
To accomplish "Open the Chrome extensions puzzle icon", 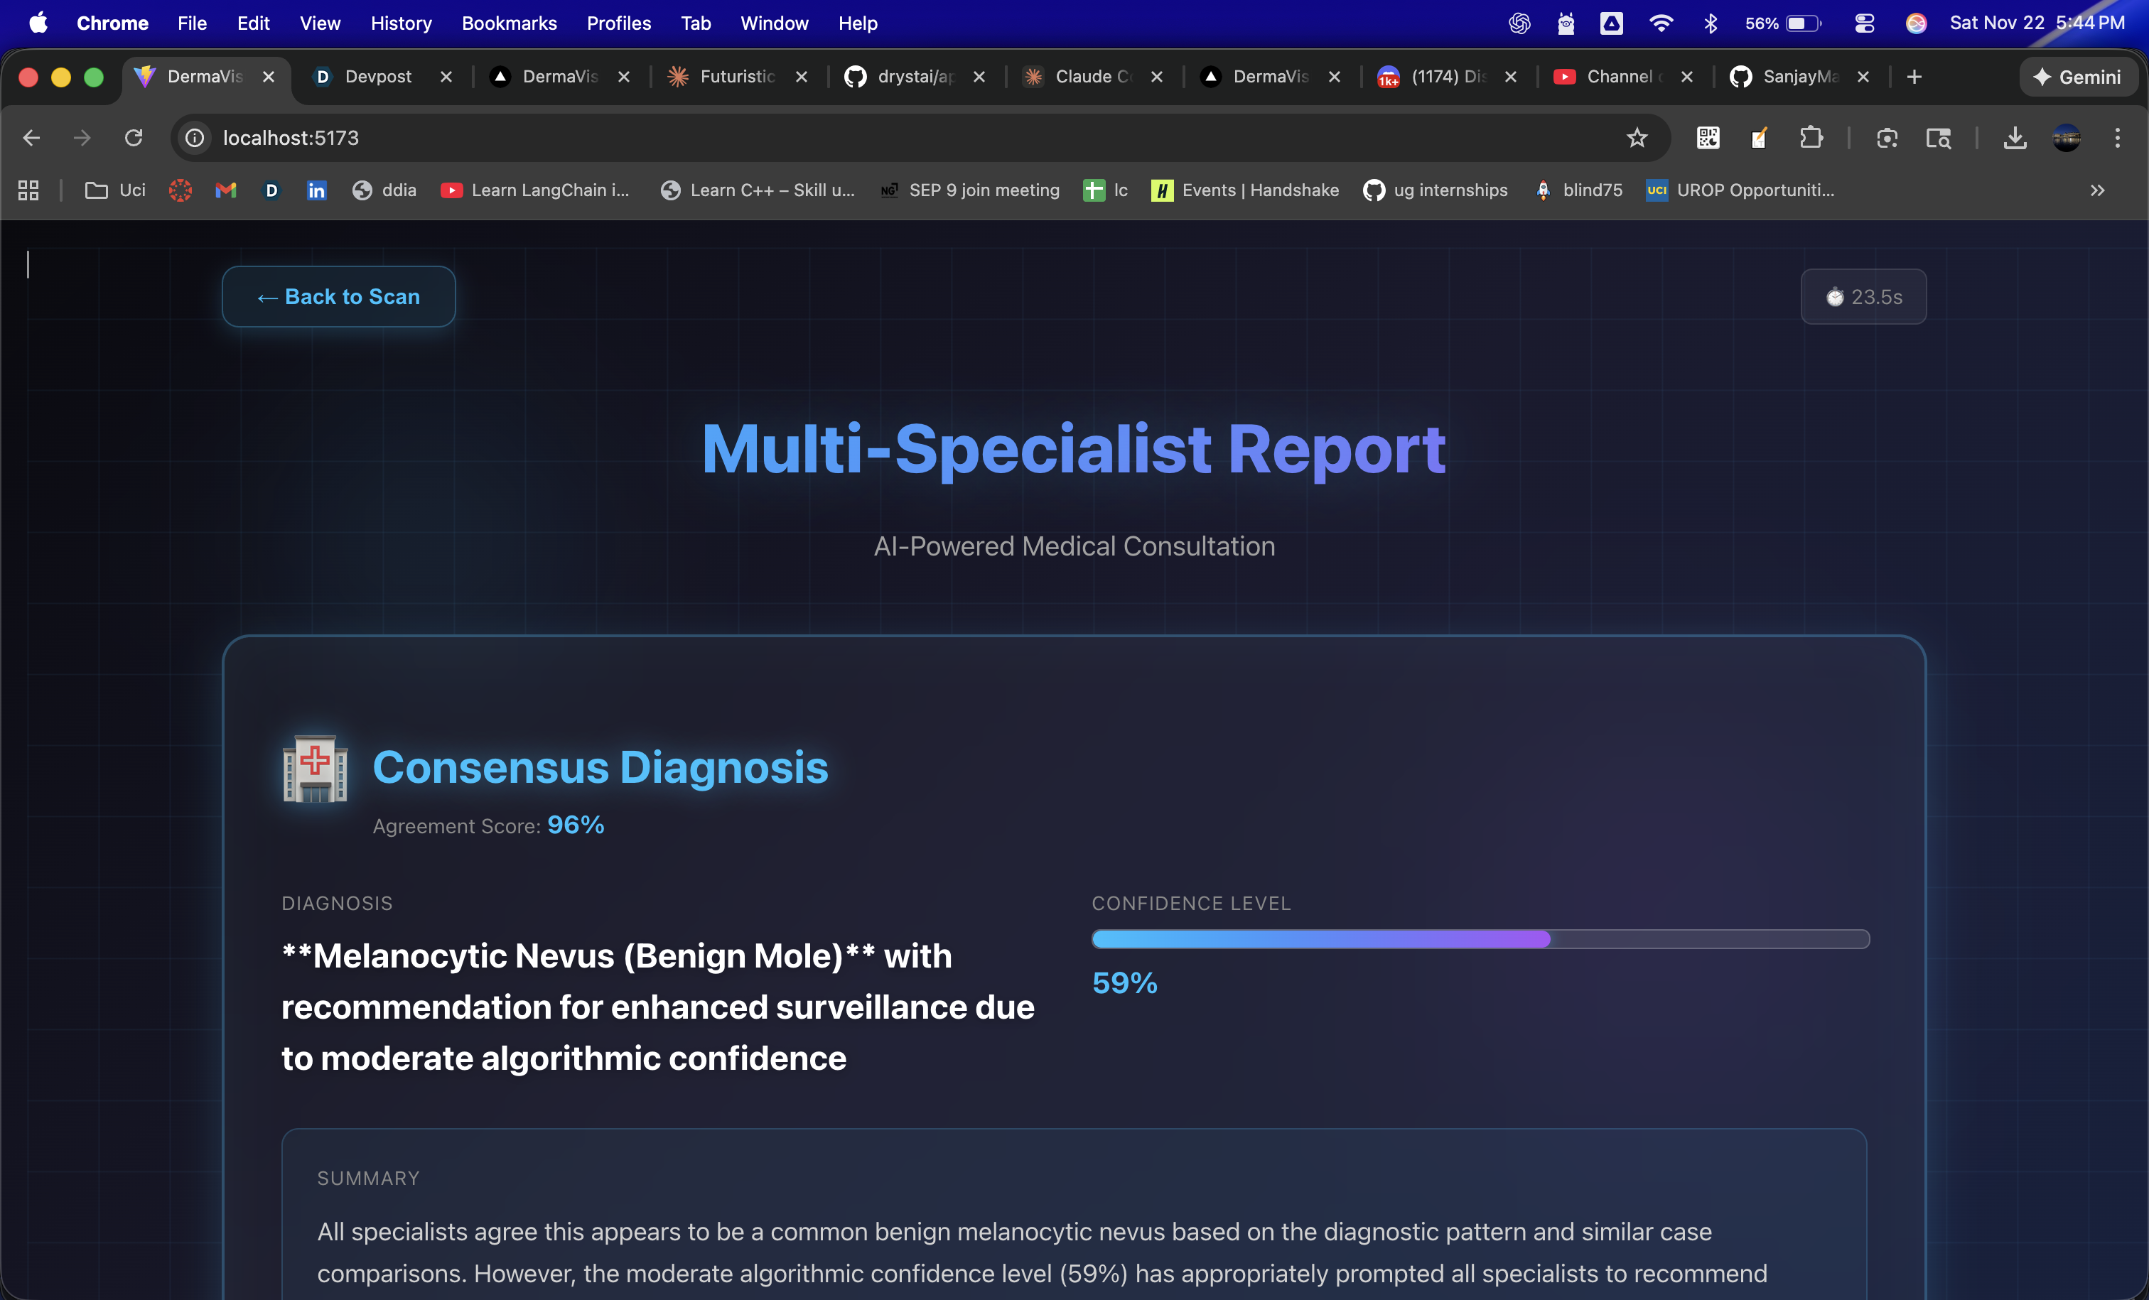I will pyautogui.click(x=1811, y=138).
